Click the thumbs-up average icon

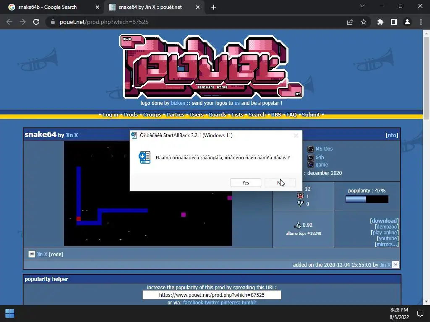[297, 225]
